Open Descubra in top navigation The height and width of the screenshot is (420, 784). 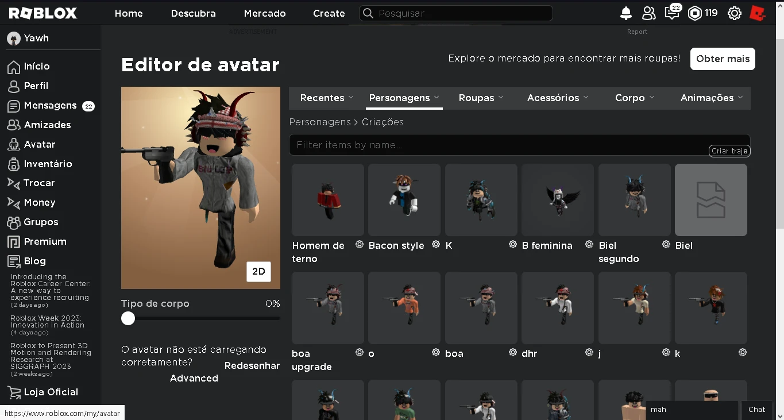[x=194, y=13]
